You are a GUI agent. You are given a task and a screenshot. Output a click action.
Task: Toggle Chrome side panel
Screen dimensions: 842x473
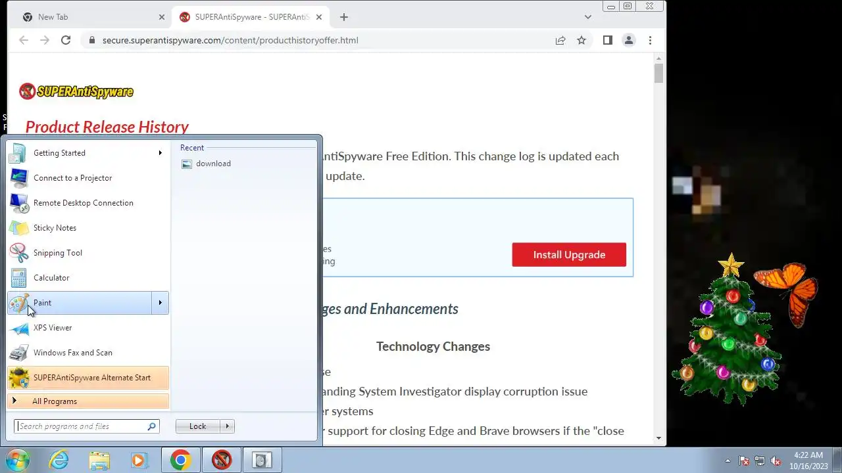(608, 40)
